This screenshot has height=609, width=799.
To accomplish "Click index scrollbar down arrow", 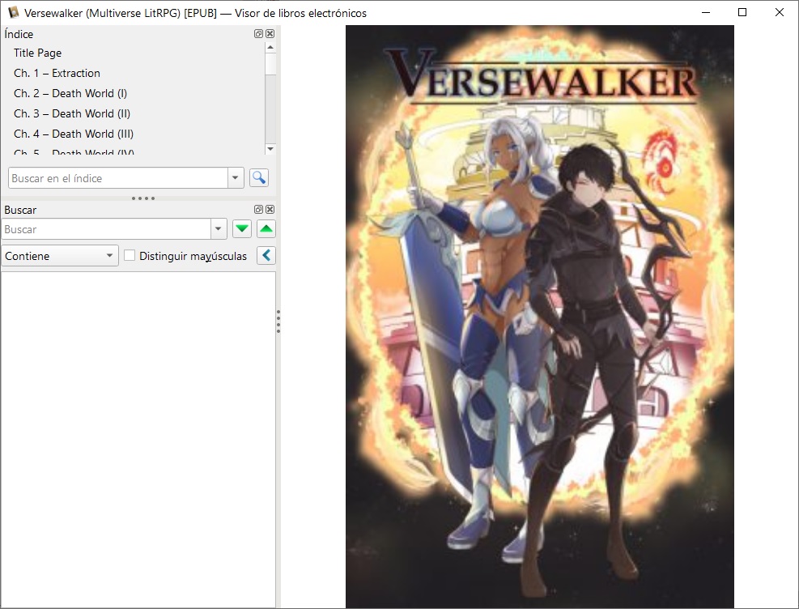I will click(x=270, y=149).
